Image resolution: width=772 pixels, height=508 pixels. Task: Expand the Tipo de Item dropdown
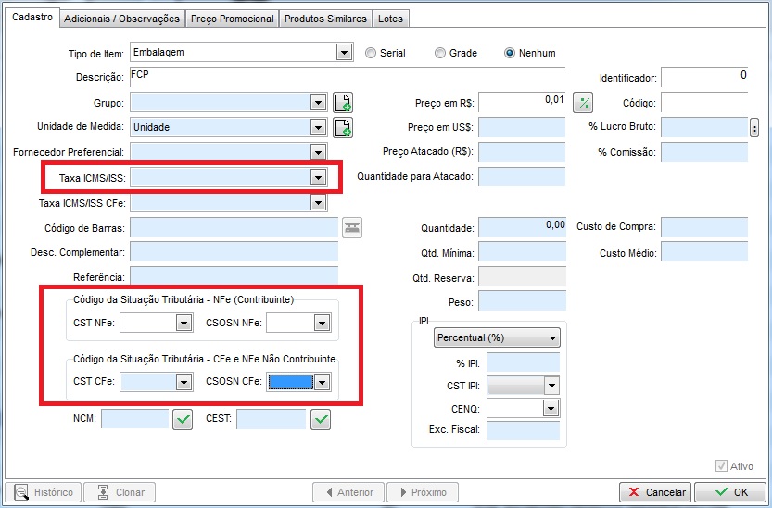point(344,53)
